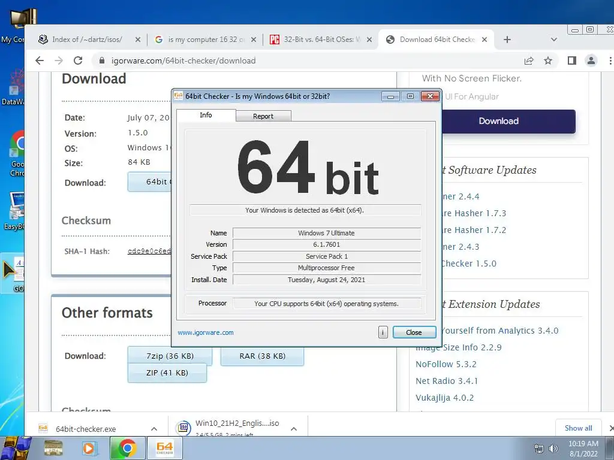Download the ZIP (41 KB) format
The height and width of the screenshot is (460, 614).
click(167, 373)
